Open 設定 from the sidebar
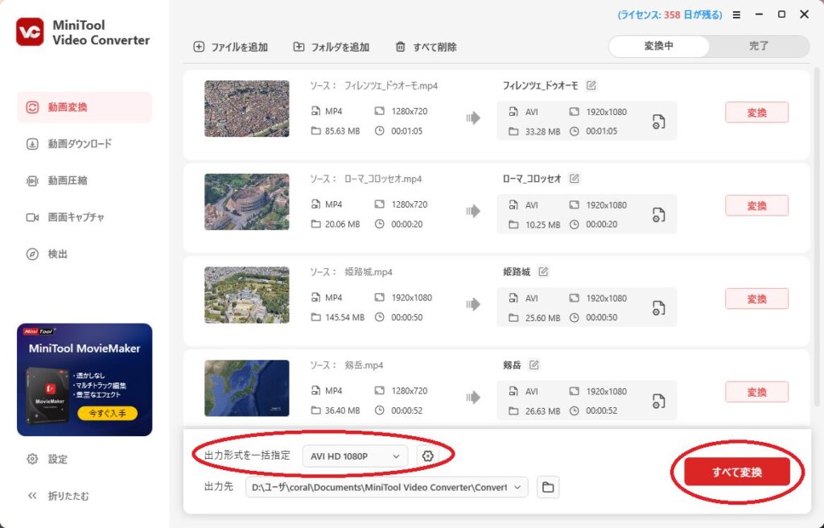The image size is (824, 528). point(47,459)
